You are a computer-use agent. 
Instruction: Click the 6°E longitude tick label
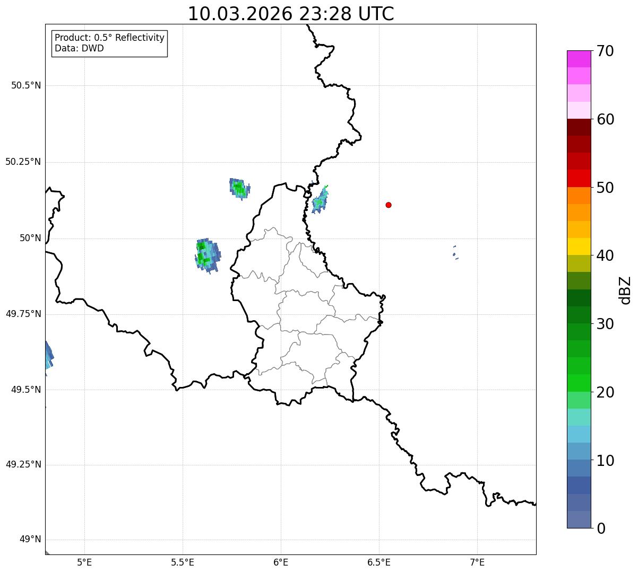coord(281,562)
